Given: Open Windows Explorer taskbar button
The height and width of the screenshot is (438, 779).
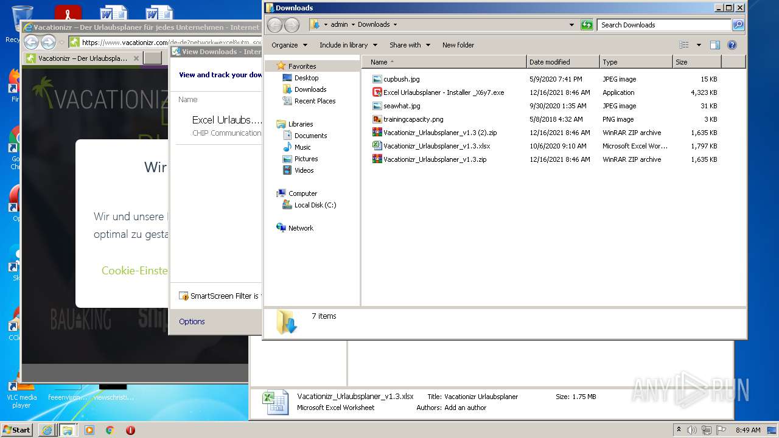Looking at the screenshot, I should pyautogui.click(x=68, y=429).
